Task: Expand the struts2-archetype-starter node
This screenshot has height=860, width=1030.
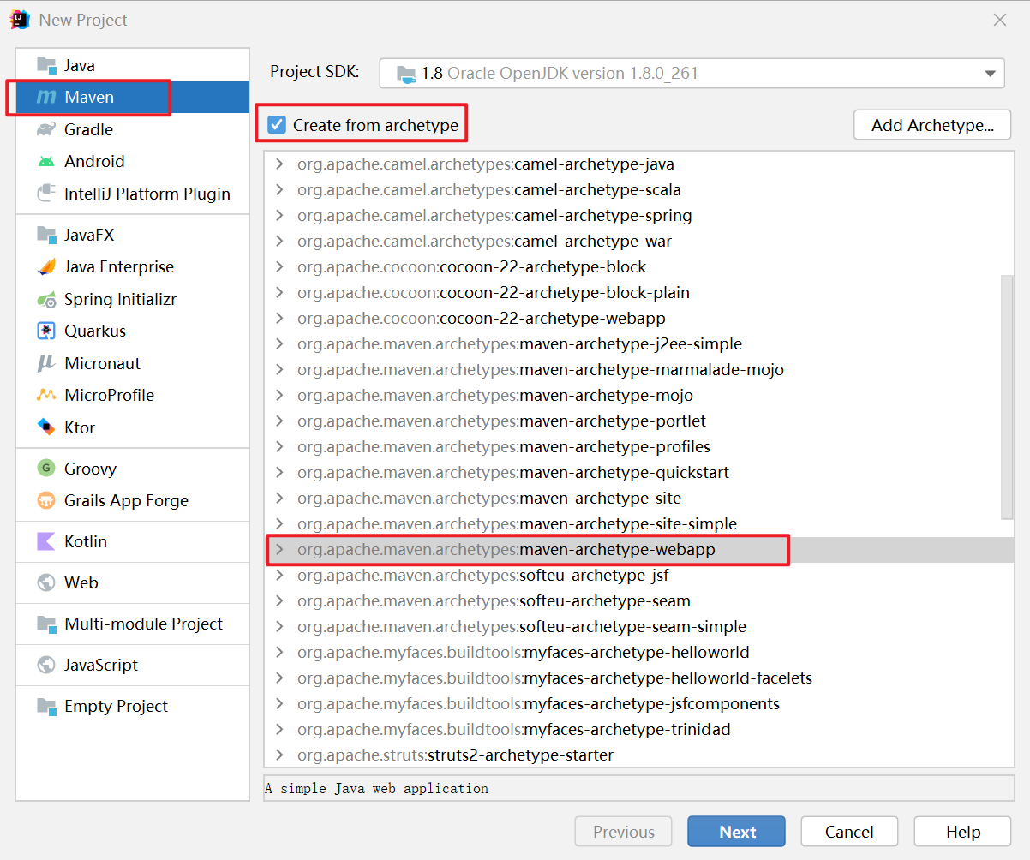Action: pos(279,755)
